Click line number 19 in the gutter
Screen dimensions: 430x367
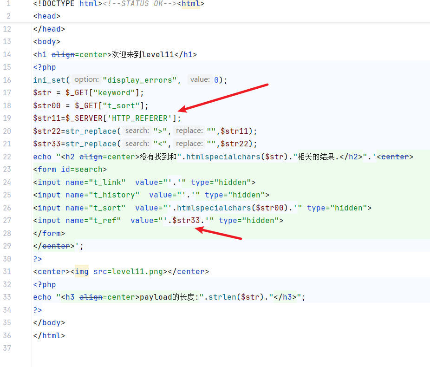pyautogui.click(x=7, y=118)
